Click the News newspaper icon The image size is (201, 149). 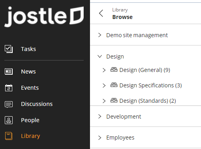(9, 72)
